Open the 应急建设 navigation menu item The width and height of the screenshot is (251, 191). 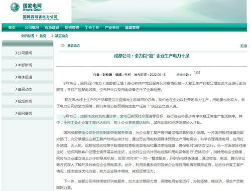[x=52, y=28]
